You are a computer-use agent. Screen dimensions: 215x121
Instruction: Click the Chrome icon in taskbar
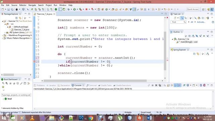91,118
